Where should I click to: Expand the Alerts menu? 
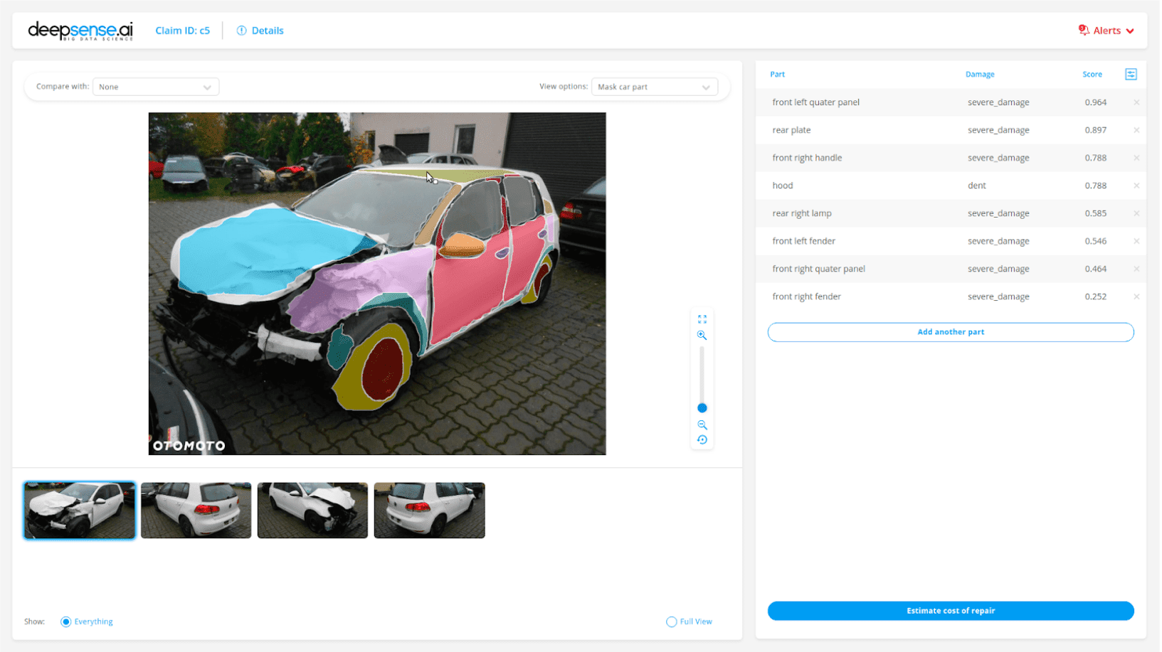tap(1106, 31)
